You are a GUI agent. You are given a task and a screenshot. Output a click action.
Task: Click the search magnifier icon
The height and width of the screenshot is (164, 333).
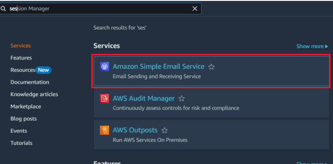pos(3,9)
